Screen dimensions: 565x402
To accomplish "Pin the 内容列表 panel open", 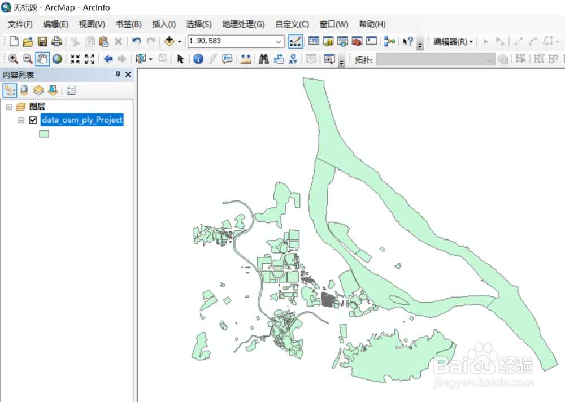I will click(x=118, y=75).
